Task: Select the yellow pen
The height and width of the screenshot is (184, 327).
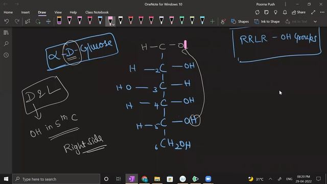Action: coord(192,20)
